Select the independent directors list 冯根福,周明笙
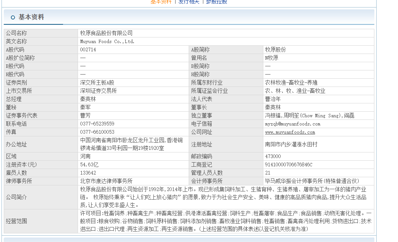The width and height of the screenshot is (398, 242). click(x=310, y=115)
